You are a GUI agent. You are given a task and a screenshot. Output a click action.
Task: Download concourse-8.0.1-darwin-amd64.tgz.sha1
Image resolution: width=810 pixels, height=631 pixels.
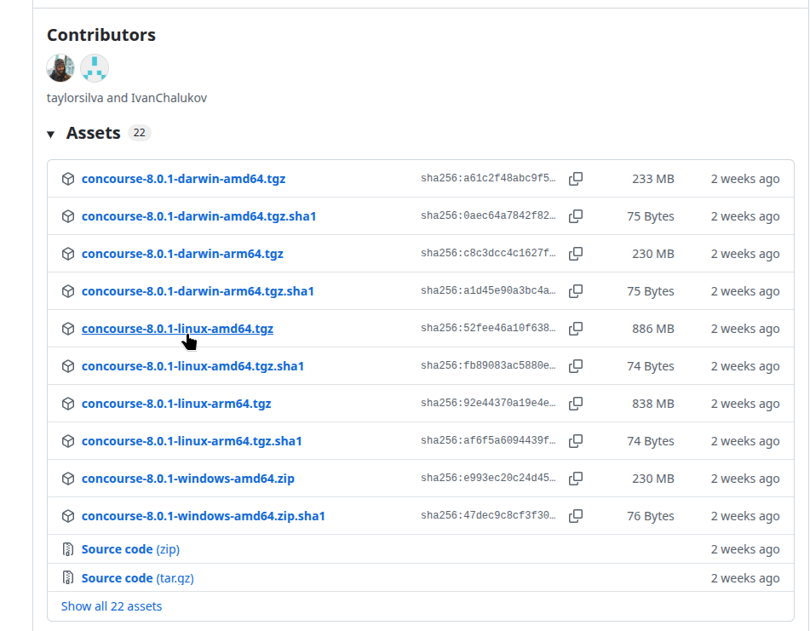coord(198,216)
